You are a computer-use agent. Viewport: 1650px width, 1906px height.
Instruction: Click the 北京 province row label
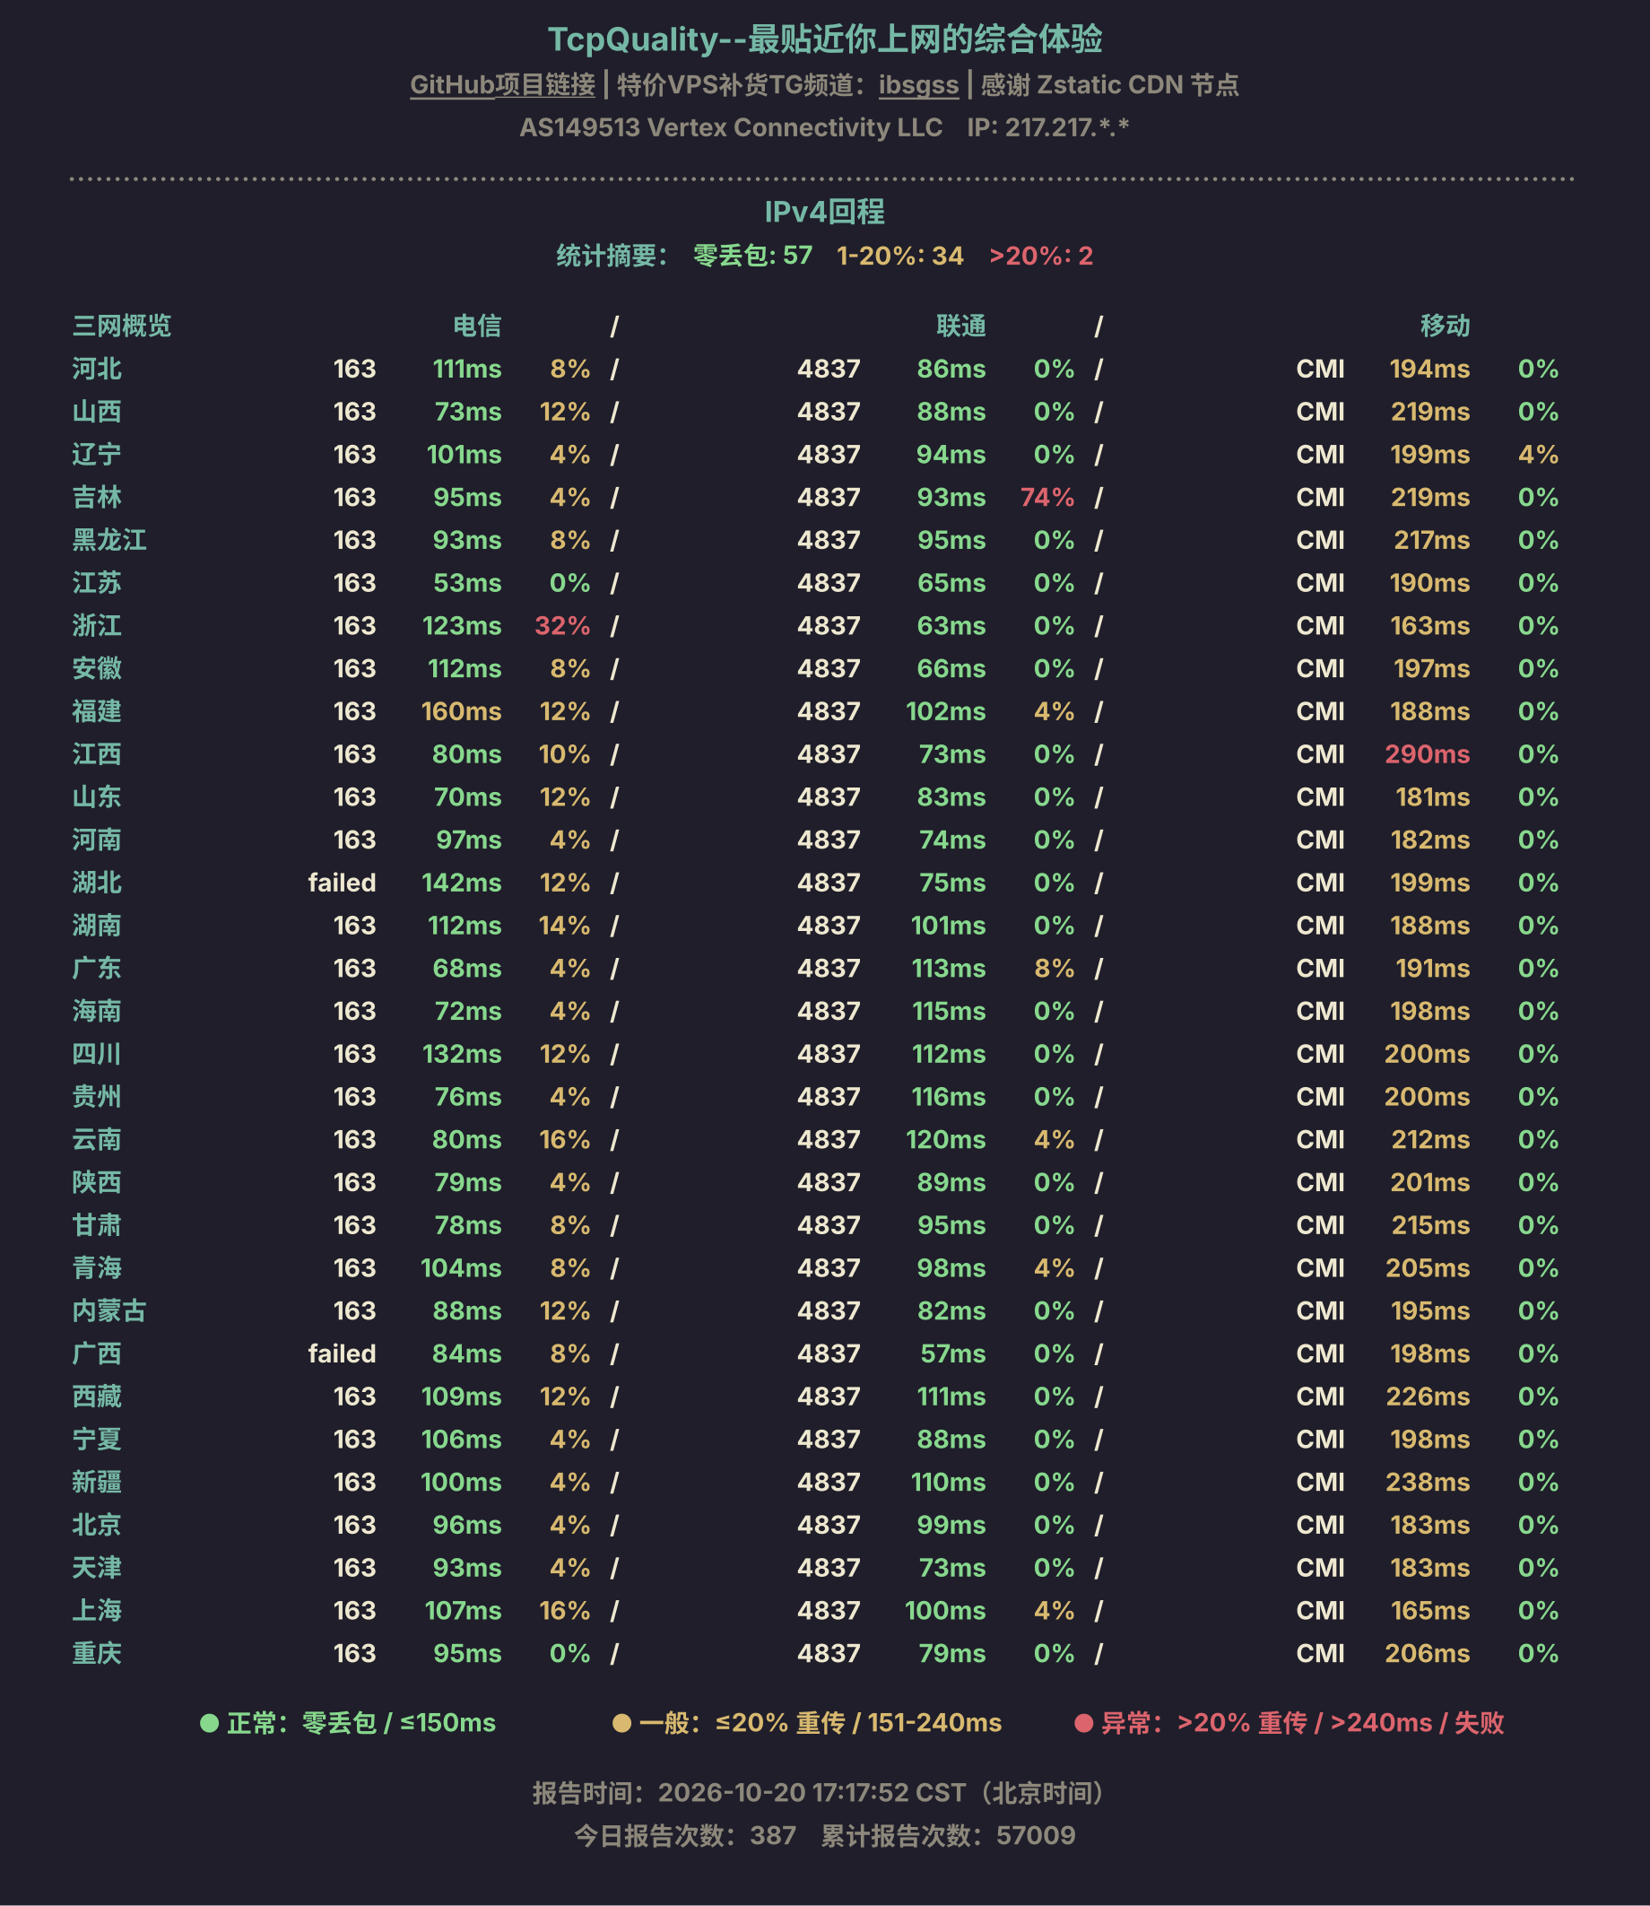(x=97, y=1525)
